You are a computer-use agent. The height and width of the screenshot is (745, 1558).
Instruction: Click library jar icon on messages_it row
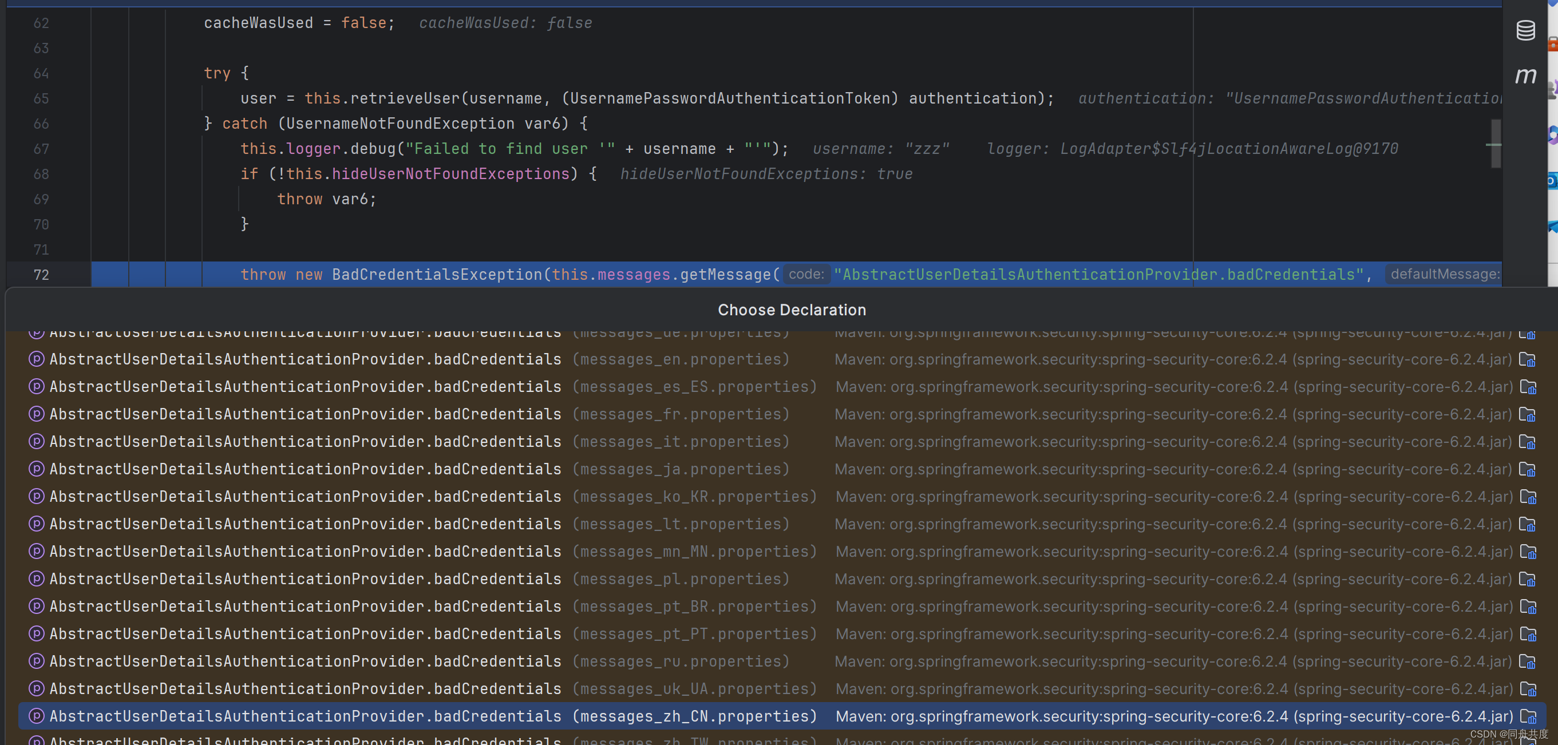click(1527, 442)
